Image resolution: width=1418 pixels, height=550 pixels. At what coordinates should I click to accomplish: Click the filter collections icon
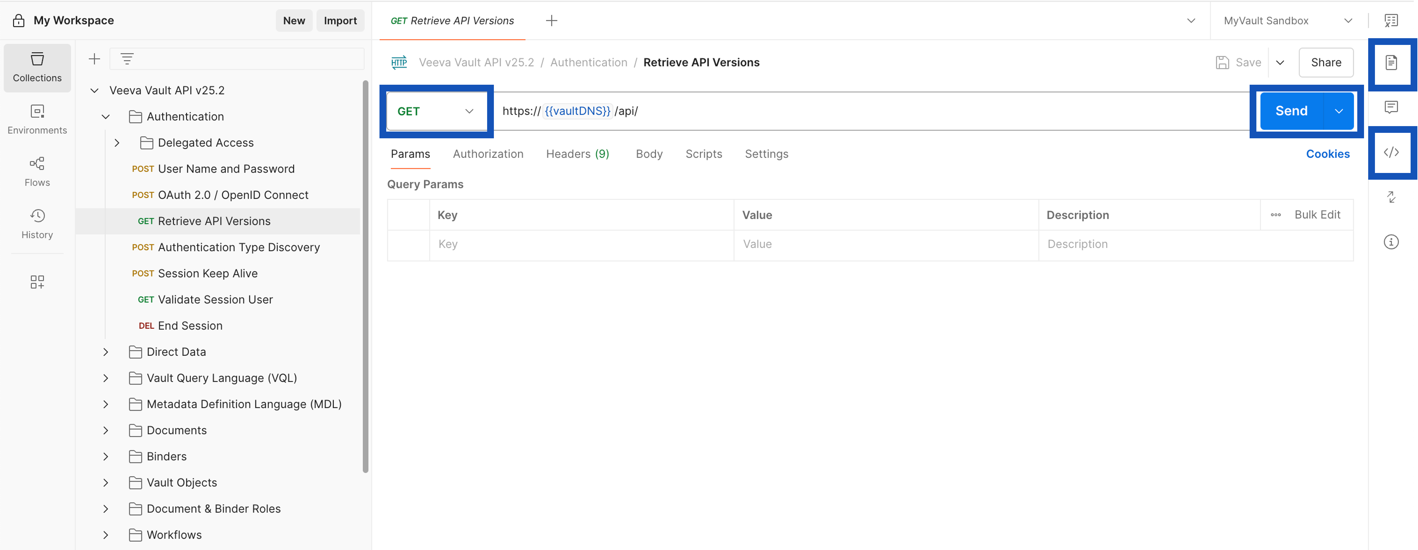[127, 59]
